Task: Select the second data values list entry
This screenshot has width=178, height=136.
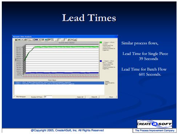Action: click(59, 84)
